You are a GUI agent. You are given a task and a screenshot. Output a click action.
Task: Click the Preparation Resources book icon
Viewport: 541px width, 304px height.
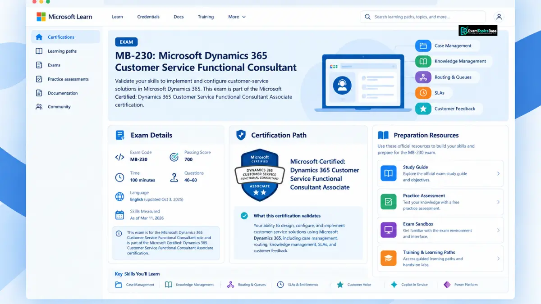(x=383, y=135)
